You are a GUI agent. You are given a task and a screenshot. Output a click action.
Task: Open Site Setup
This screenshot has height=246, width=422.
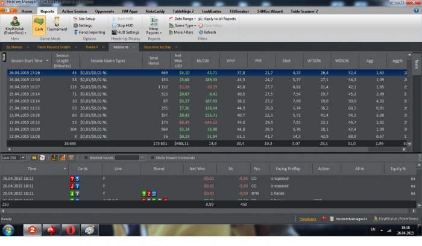(x=84, y=19)
